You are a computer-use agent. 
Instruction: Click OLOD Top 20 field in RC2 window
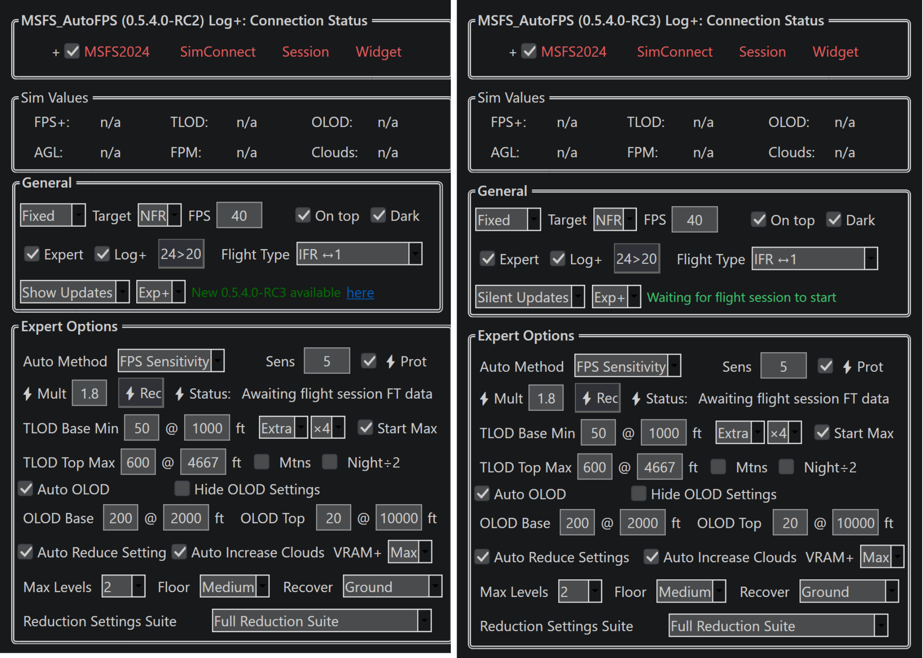pyautogui.click(x=334, y=518)
